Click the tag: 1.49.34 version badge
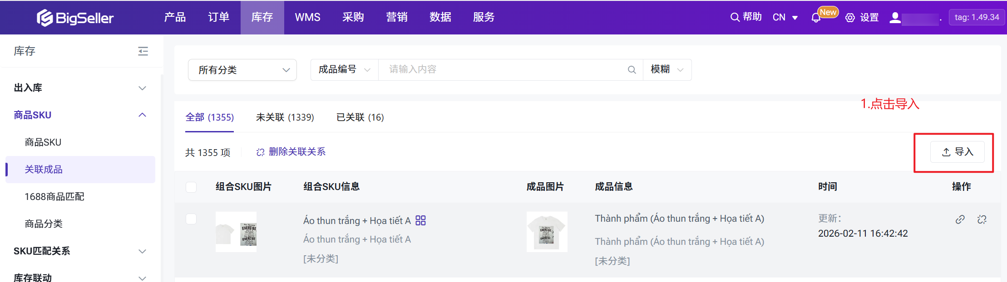 tap(977, 17)
